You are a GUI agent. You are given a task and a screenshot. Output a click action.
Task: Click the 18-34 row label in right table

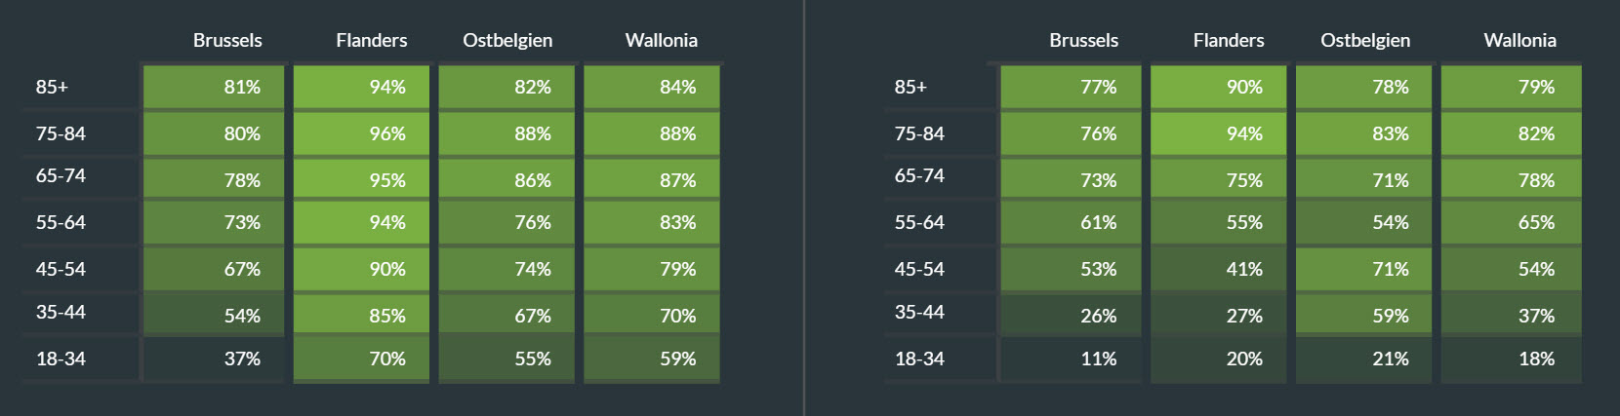point(919,359)
